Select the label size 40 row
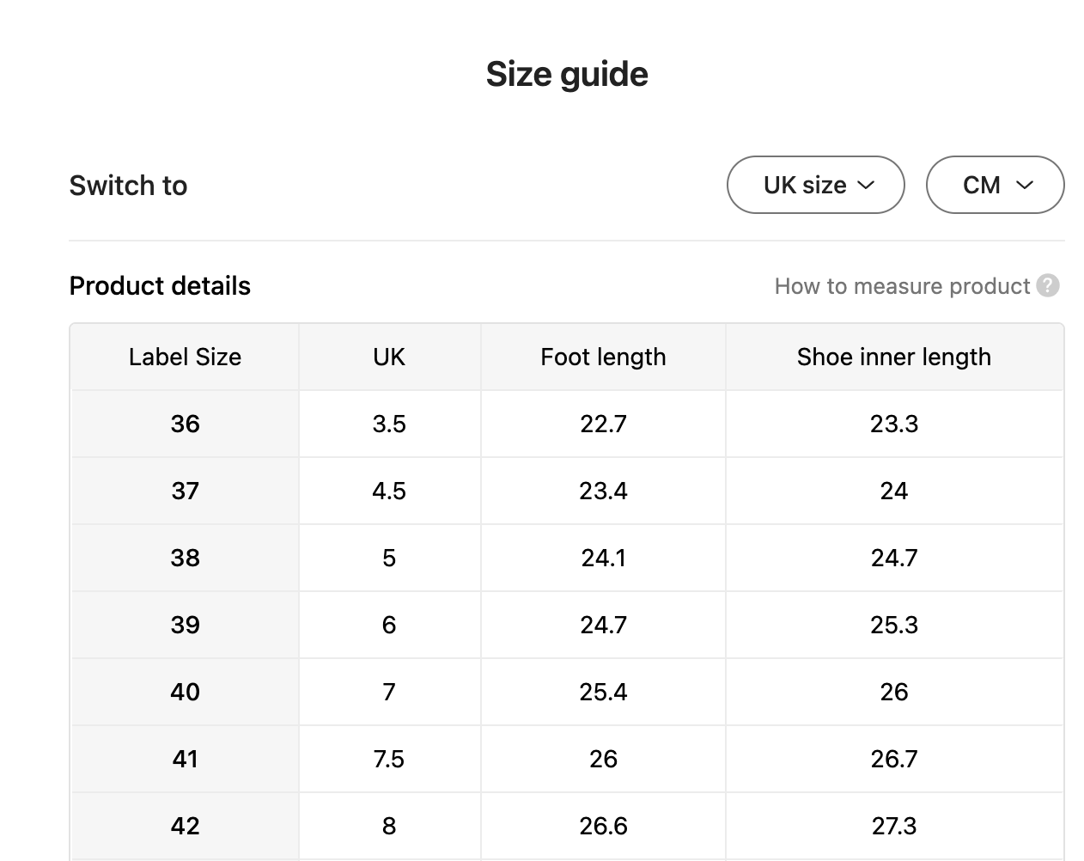The height and width of the screenshot is (861, 1084). click(x=185, y=692)
